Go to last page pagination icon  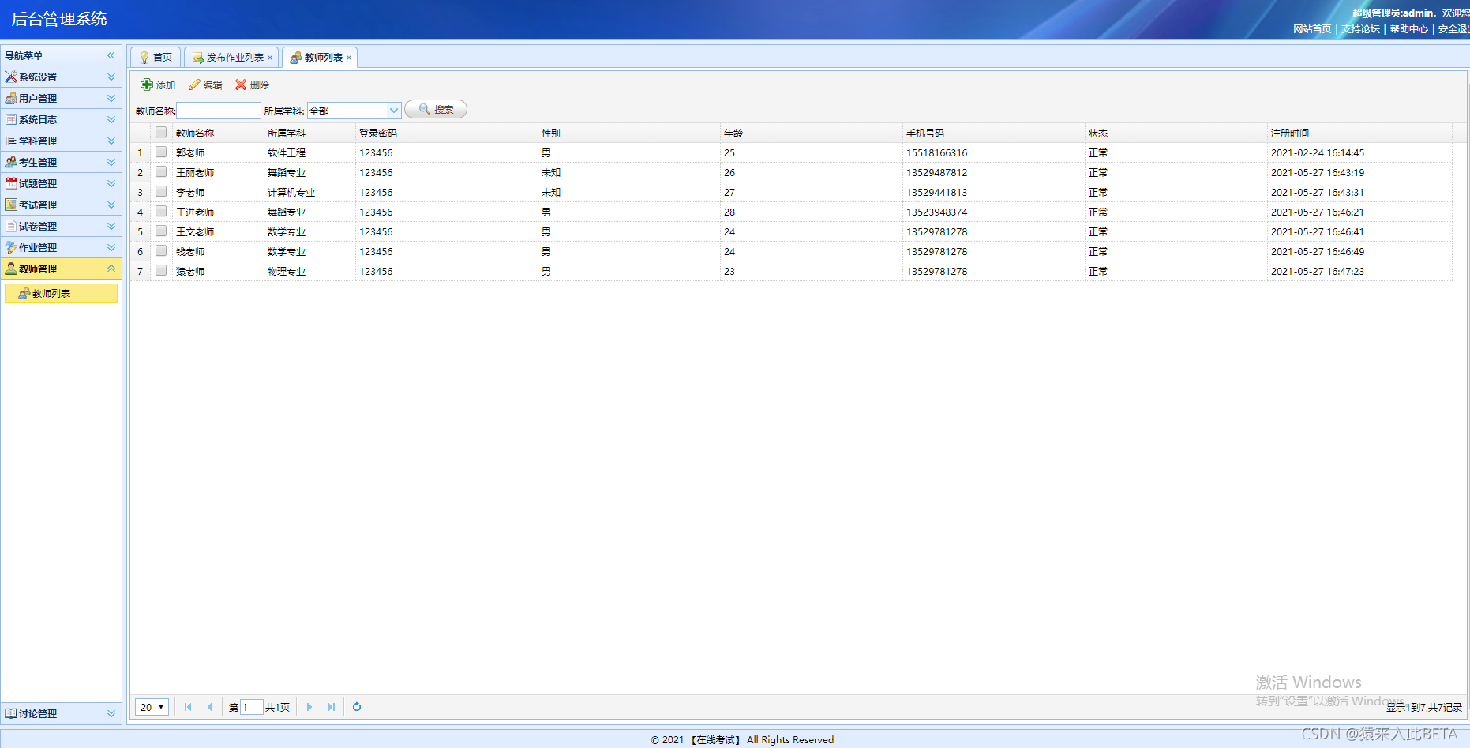click(x=332, y=707)
